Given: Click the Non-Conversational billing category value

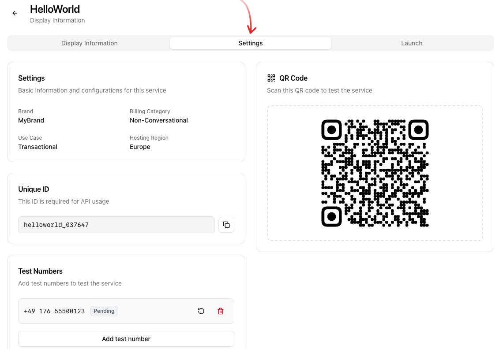Looking at the screenshot, I should pyautogui.click(x=159, y=120).
